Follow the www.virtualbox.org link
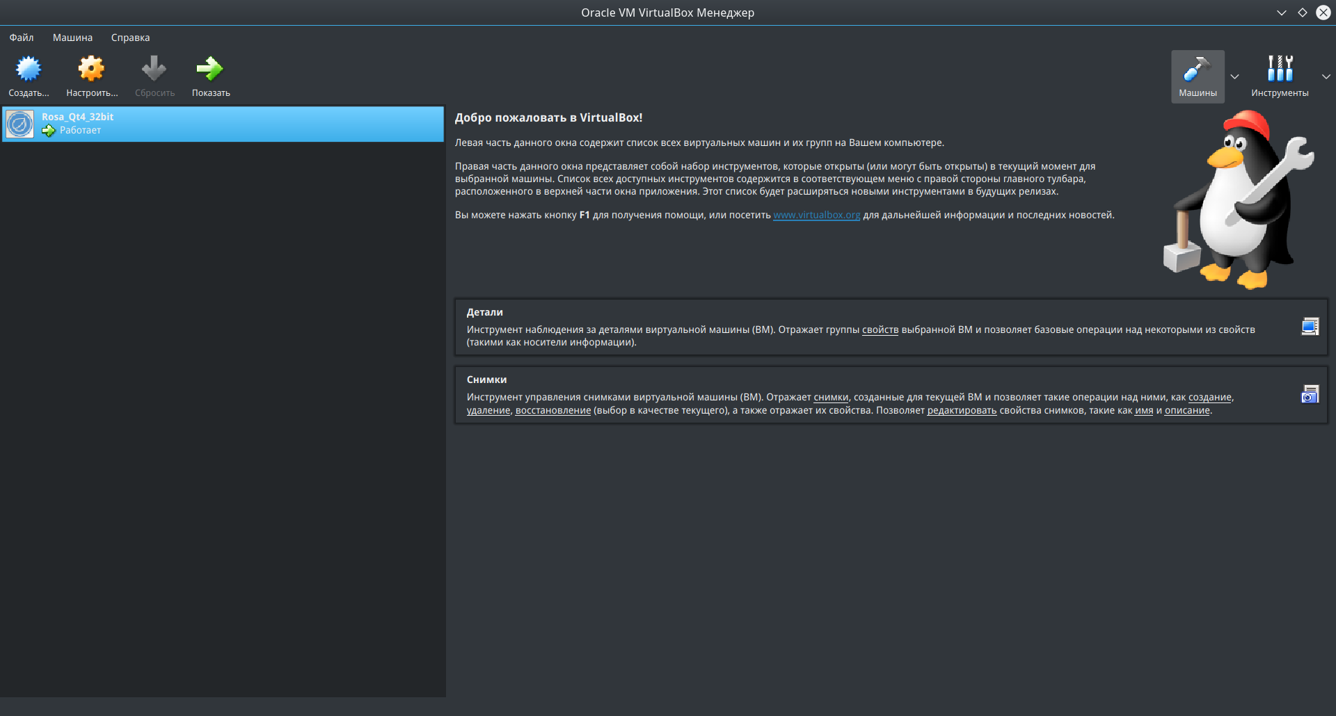This screenshot has width=1336, height=716. 817,215
